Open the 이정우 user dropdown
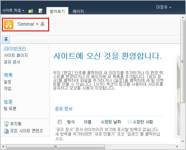Viewport: 186px width, 150px height. (164, 7)
